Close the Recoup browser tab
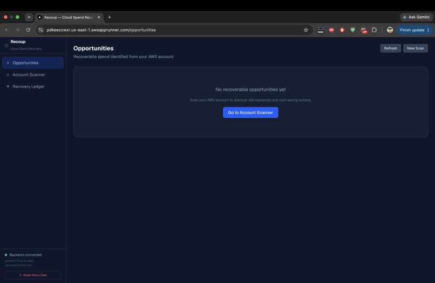Screen dimensions: 435x283 pos(99,17)
